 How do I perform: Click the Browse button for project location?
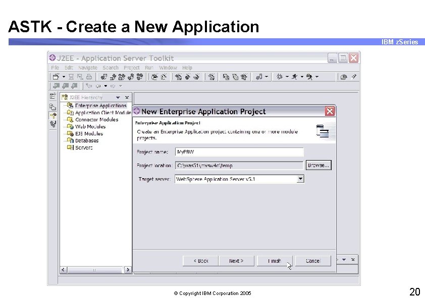(318, 165)
